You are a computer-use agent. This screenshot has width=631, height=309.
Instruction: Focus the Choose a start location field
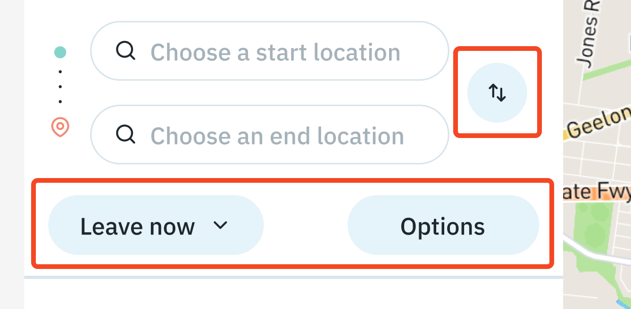[275, 52]
